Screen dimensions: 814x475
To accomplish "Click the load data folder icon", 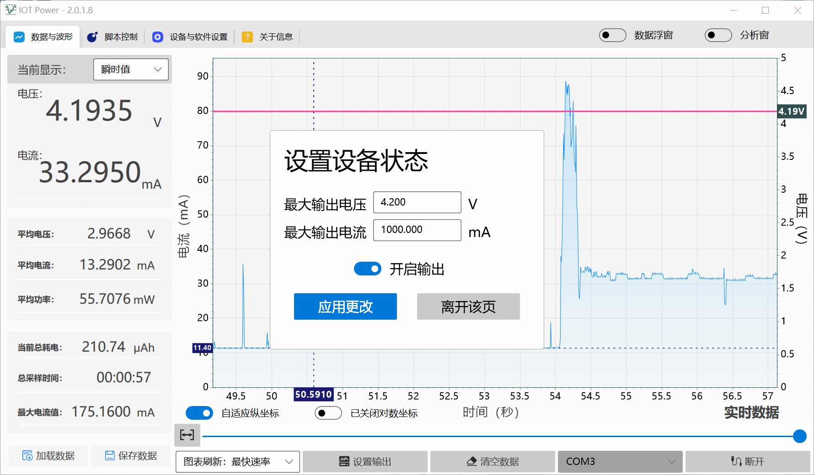I will (x=27, y=456).
